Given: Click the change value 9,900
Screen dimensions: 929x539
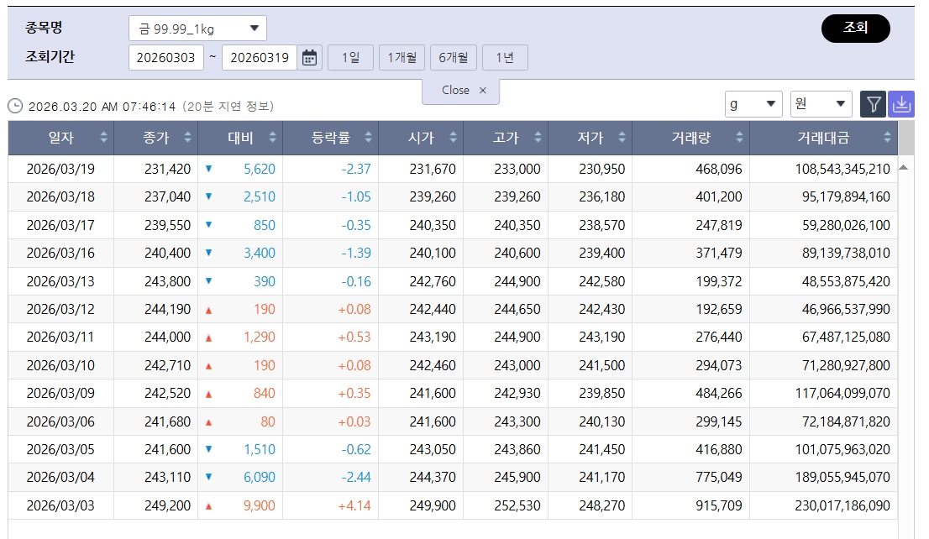Looking at the screenshot, I should tap(260, 505).
